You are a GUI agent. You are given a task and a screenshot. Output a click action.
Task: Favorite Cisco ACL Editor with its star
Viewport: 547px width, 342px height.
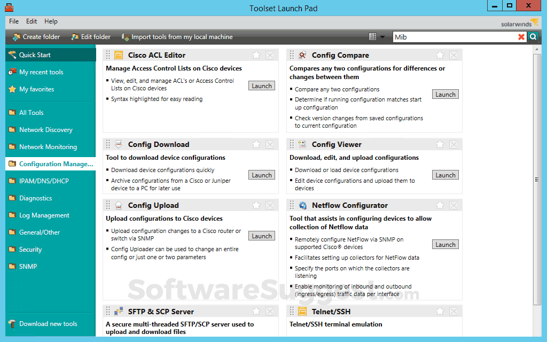[x=256, y=55]
